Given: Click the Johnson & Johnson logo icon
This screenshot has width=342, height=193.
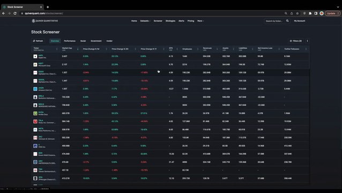Looking at the screenshot, I should coord(35,138).
